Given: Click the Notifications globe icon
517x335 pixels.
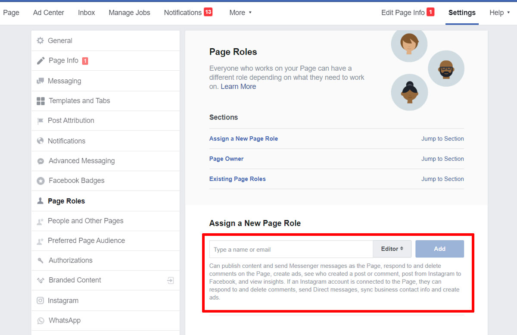Looking at the screenshot, I should pyautogui.click(x=40, y=141).
